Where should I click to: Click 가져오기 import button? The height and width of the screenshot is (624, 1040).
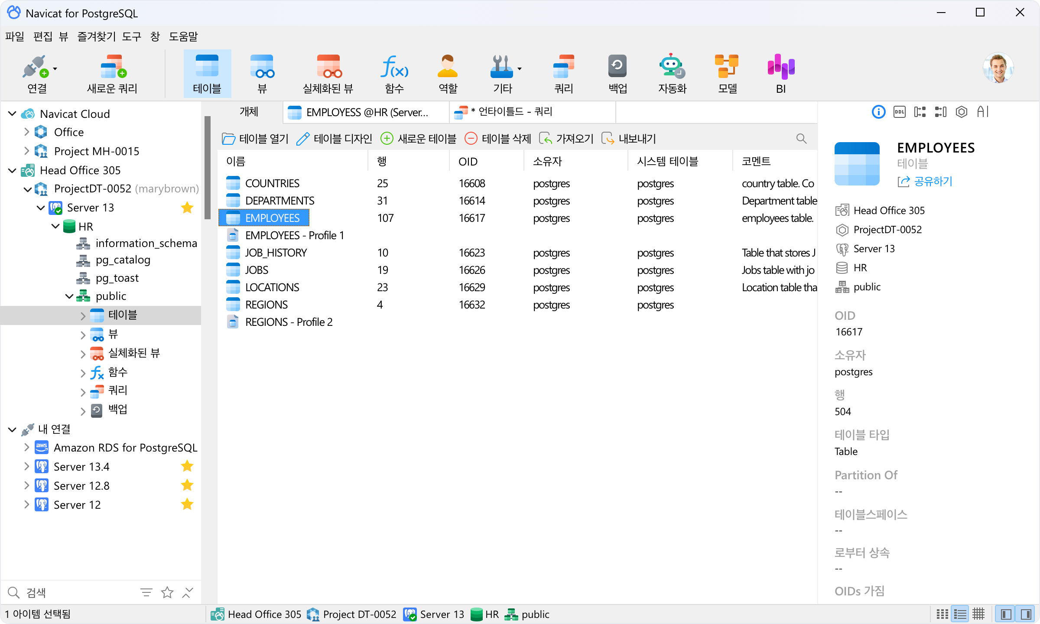pos(565,139)
